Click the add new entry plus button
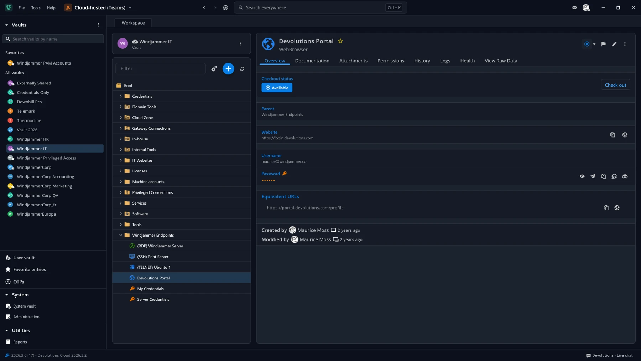The width and height of the screenshot is (641, 361). pos(228,68)
